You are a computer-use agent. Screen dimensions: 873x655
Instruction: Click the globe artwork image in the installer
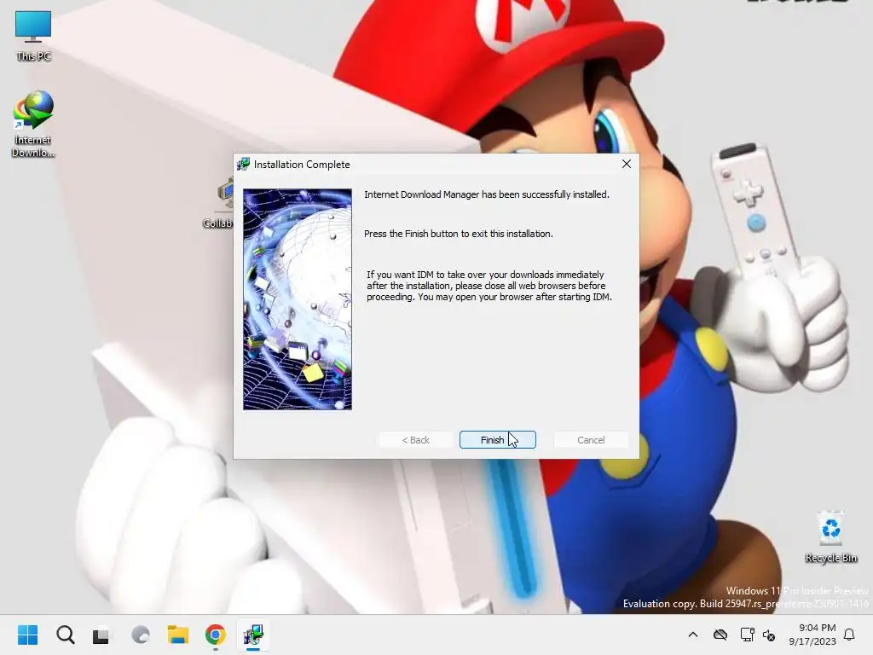pyautogui.click(x=298, y=299)
